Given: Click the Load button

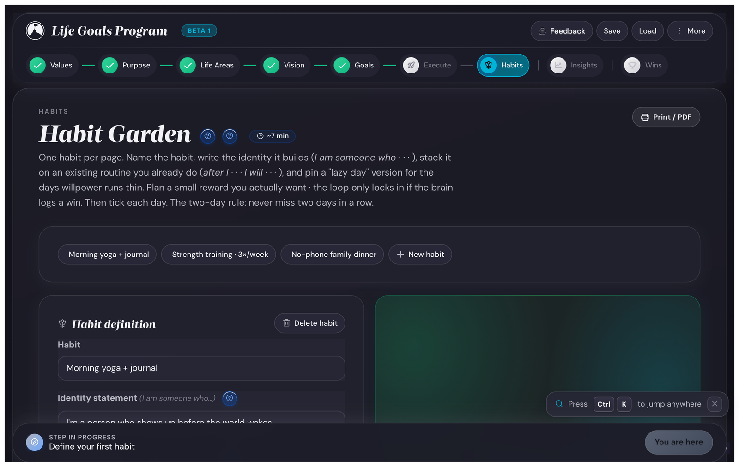Looking at the screenshot, I should [648, 31].
